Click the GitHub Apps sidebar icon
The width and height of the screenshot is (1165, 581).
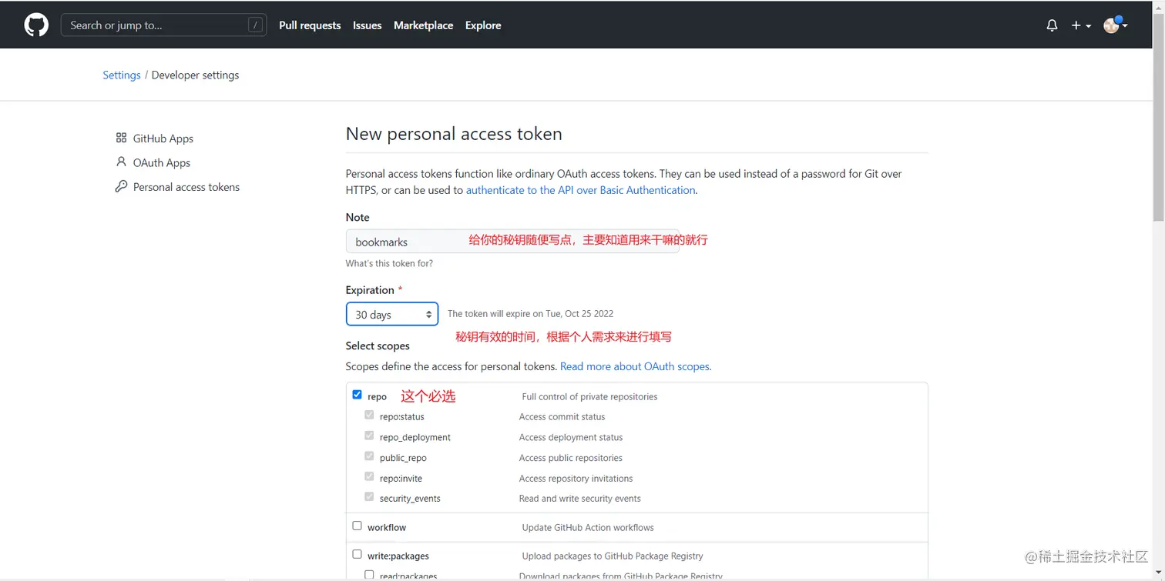(x=121, y=138)
